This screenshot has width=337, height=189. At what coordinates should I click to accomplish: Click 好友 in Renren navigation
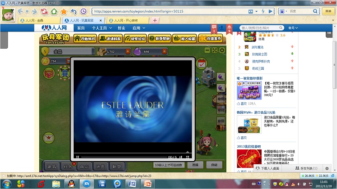click(122, 28)
